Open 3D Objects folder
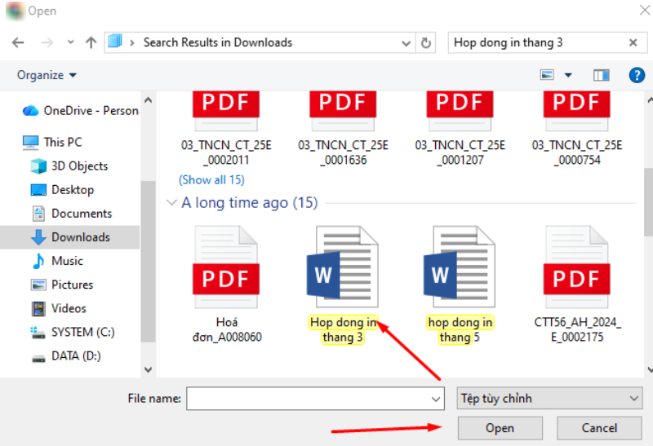653x446 pixels. [x=69, y=166]
